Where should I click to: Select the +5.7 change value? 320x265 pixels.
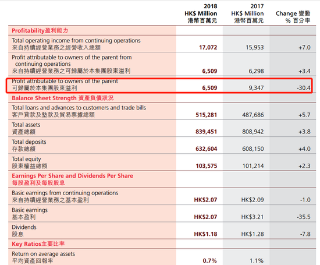[x=304, y=115]
